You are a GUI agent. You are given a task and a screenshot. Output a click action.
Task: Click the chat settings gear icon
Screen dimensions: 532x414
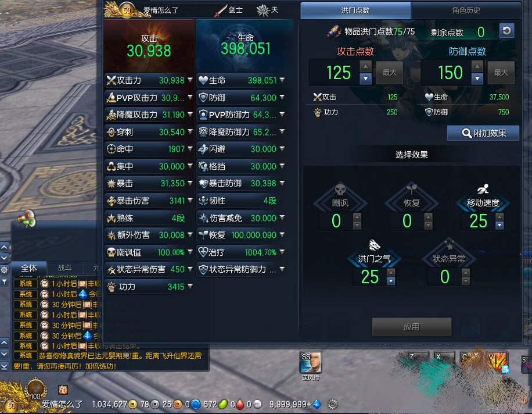(4, 270)
